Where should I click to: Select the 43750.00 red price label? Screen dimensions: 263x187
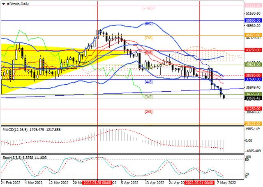pos(253,50)
